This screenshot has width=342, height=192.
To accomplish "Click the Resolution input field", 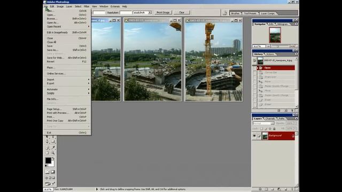I will click(x=126, y=13).
